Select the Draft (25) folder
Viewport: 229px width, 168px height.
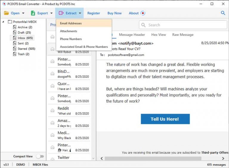coord(22,33)
